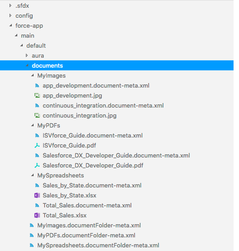Open file MyImages.documentFolder-meta.xml
The width and height of the screenshot is (239, 251).
tap(89, 226)
